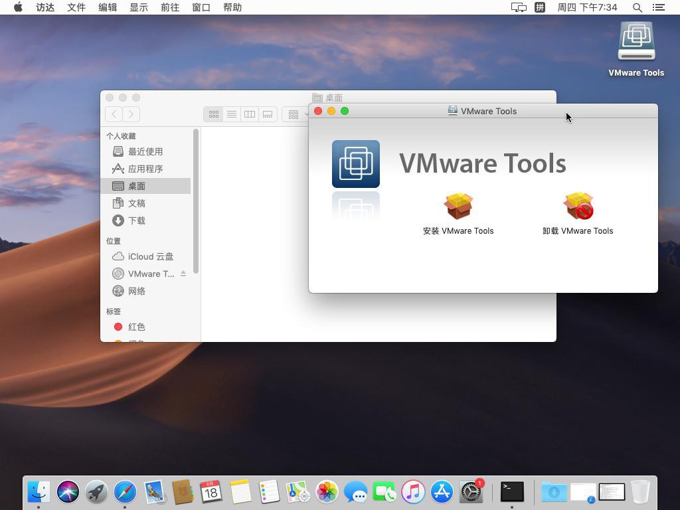The height and width of the screenshot is (510, 680).
Task: Open the 访达 menu
Action: (45, 7)
